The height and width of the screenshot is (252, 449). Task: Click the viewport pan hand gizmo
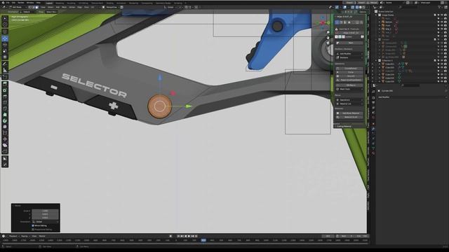[x=328, y=38]
